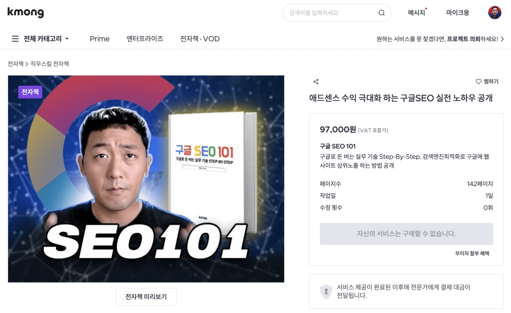Click the 전자책 미리보기 button
This screenshot has height=313, width=511.
(x=146, y=297)
